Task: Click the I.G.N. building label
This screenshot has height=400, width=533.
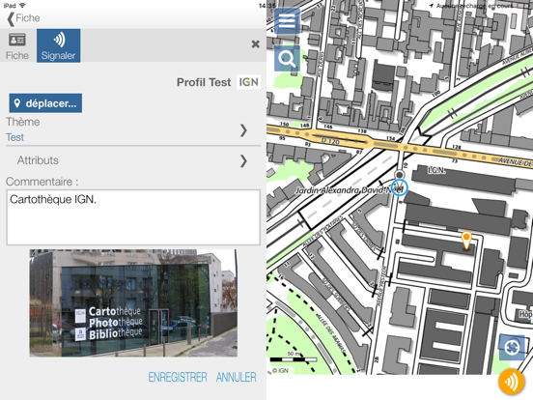Action: (436, 170)
